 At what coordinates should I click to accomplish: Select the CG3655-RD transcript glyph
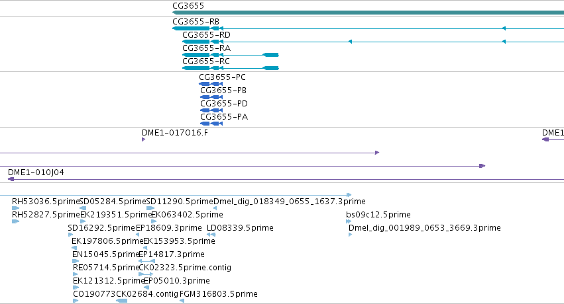373,42
